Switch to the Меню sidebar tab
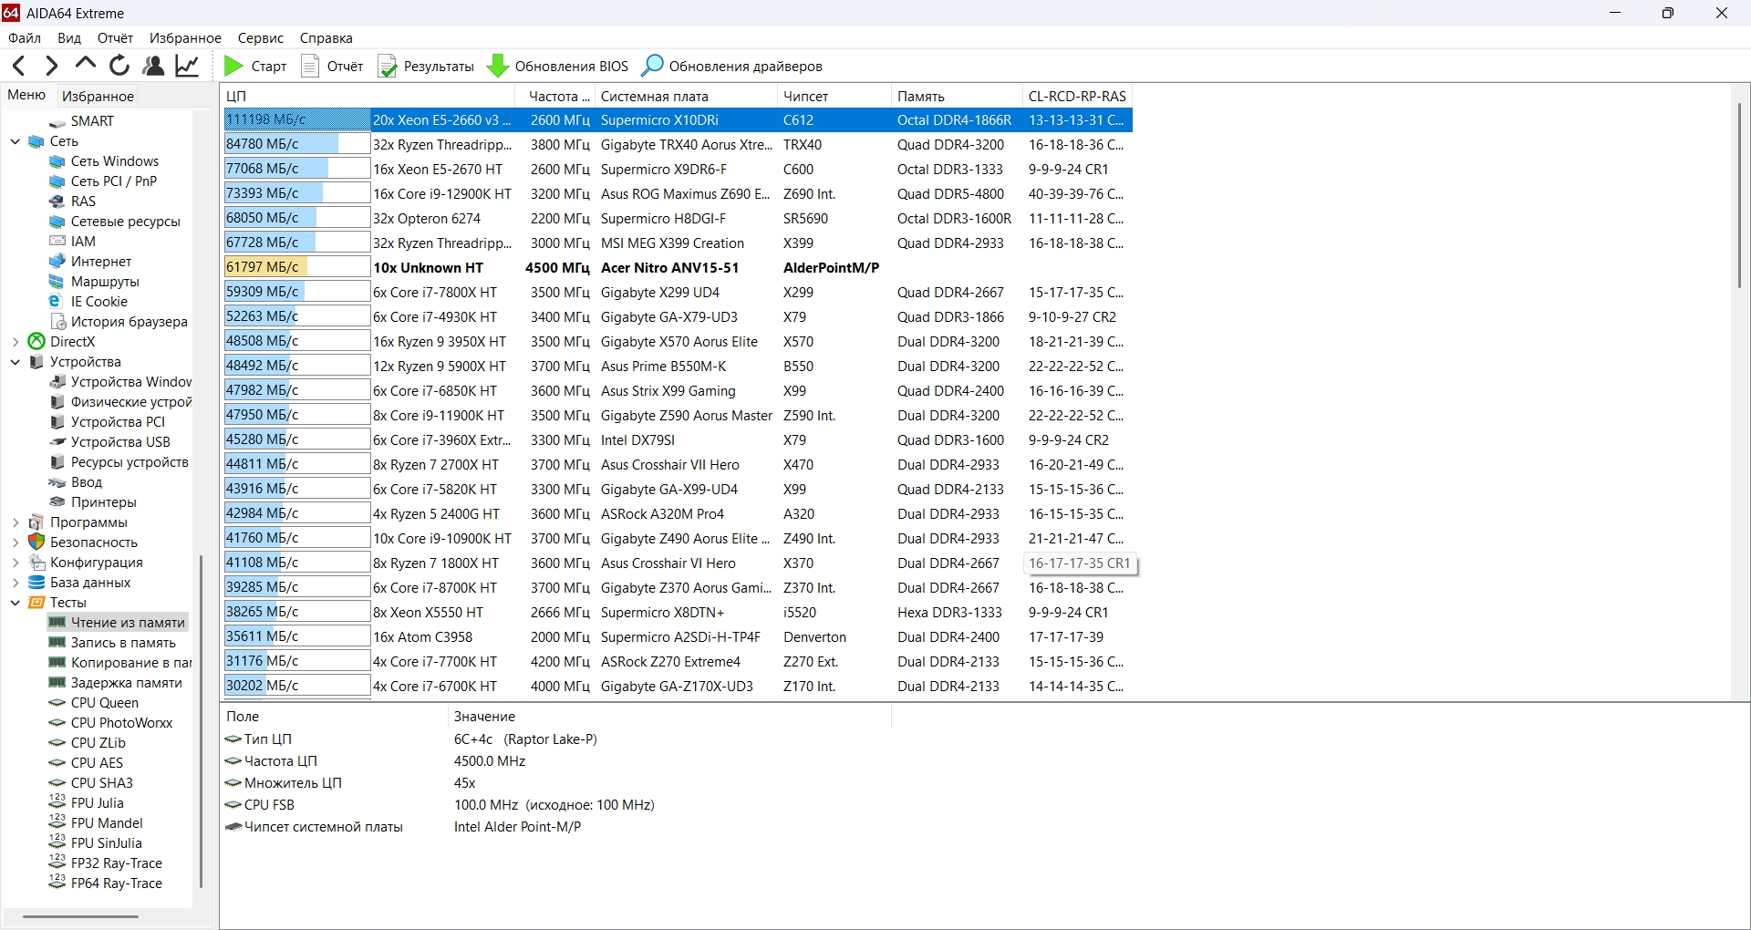The height and width of the screenshot is (930, 1751). pyautogui.click(x=26, y=95)
